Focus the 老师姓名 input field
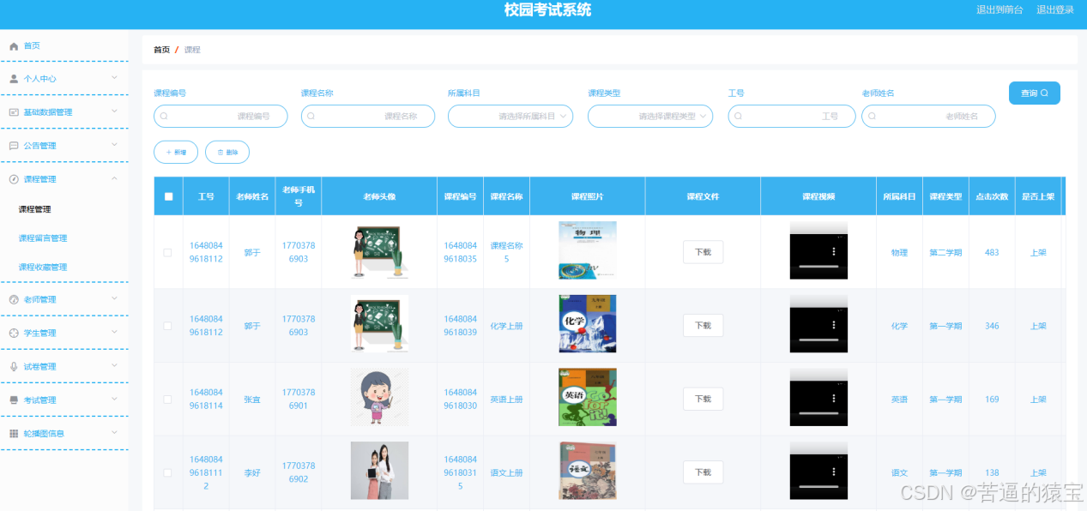The image size is (1087, 511). [x=928, y=116]
